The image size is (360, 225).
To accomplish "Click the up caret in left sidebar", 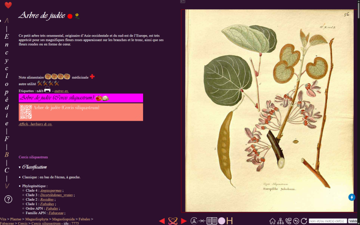I will (7, 21).
